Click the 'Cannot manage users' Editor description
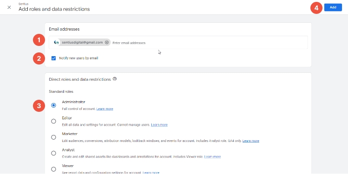This screenshot has height=174, width=348. 134,125
